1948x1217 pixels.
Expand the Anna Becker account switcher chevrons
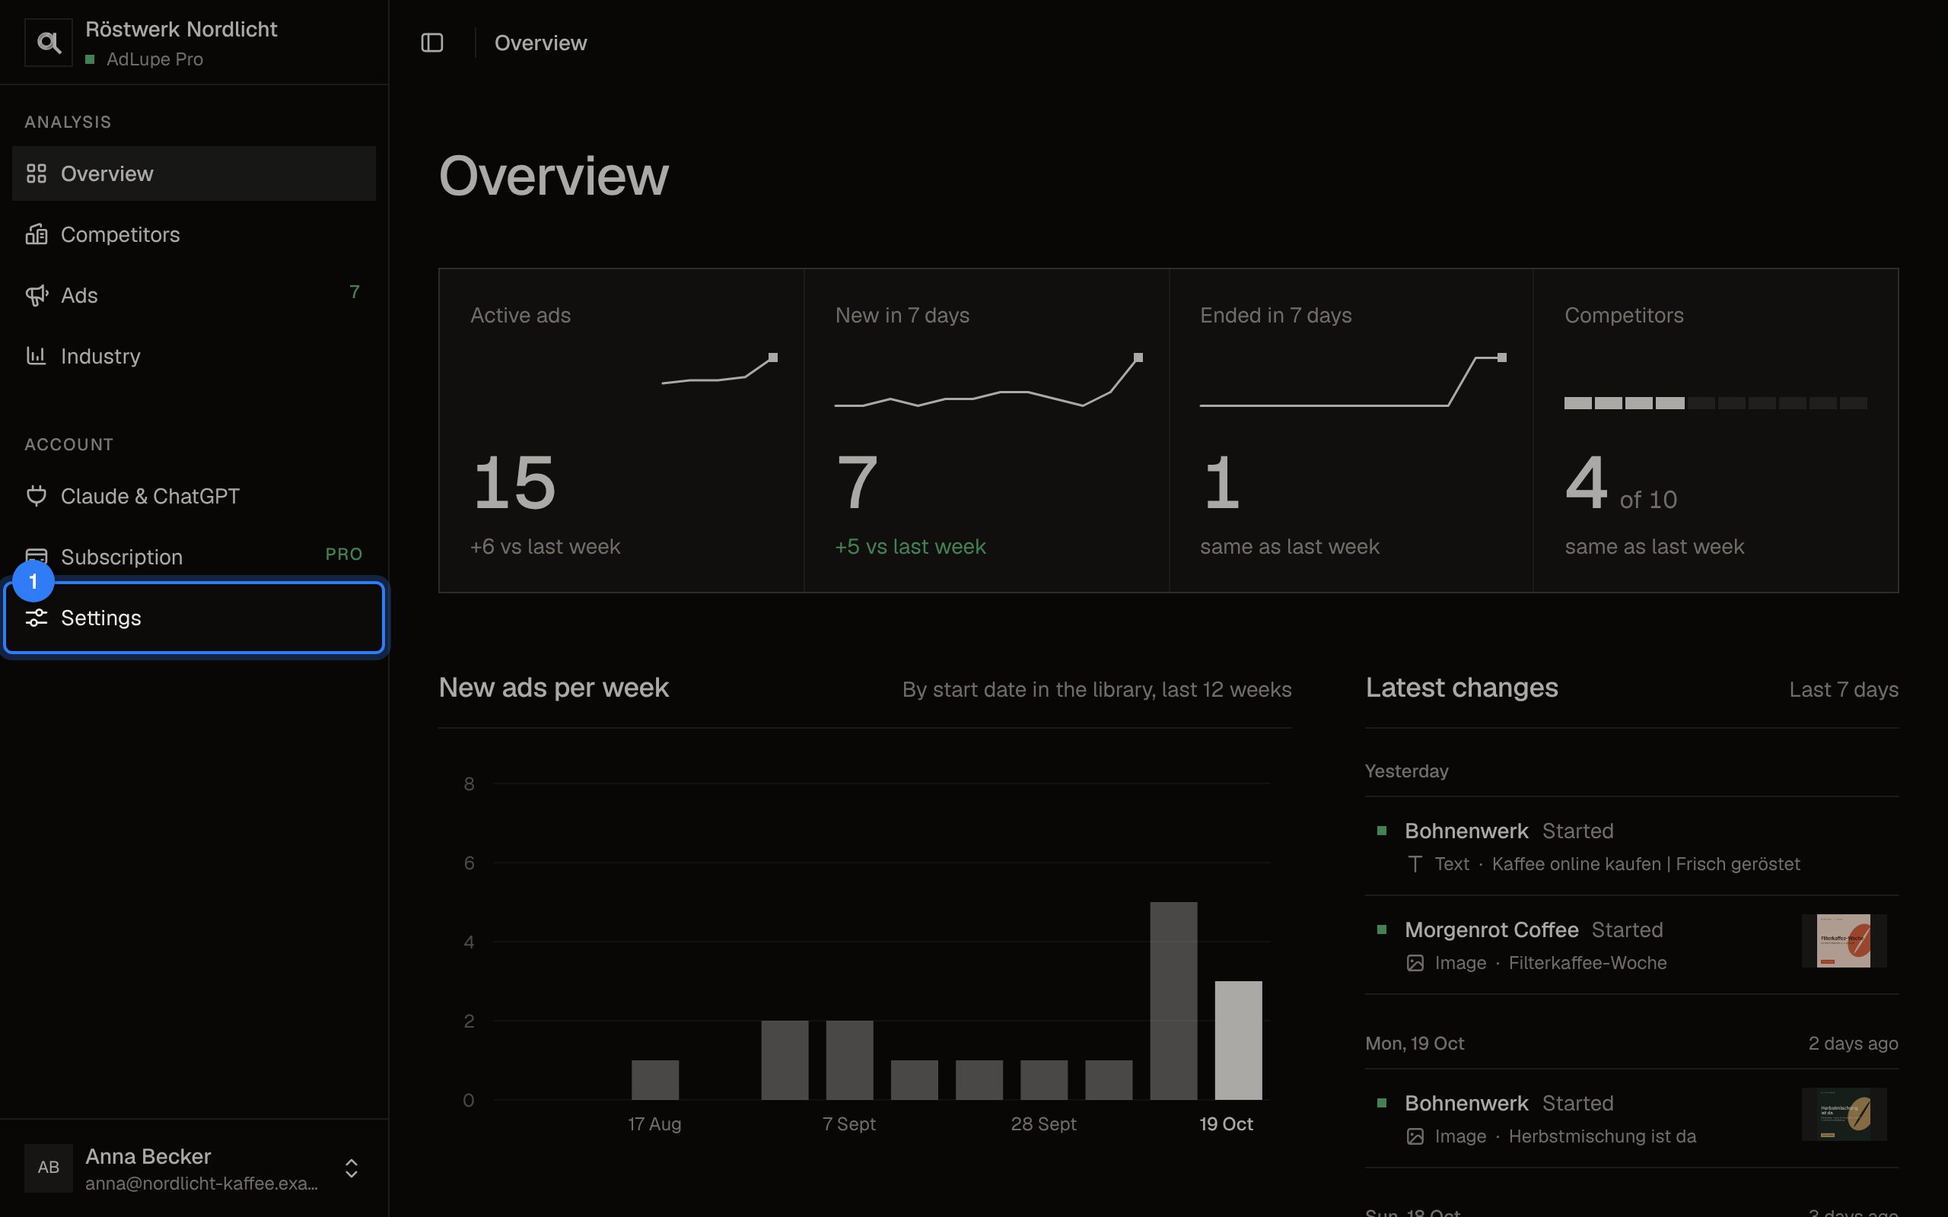(x=351, y=1168)
